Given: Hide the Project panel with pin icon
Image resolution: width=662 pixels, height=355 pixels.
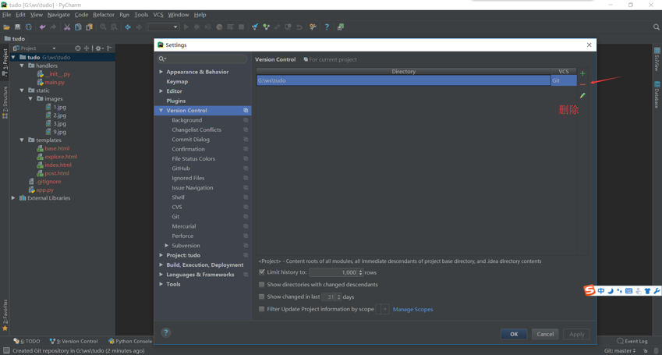Looking at the screenshot, I should tap(109, 48).
